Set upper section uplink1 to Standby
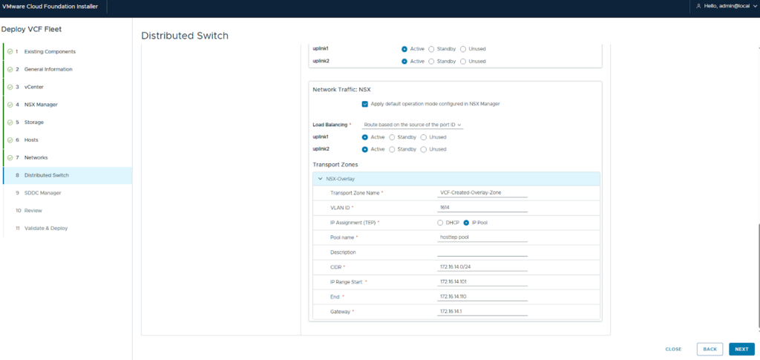The image size is (760, 360). coord(431,49)
